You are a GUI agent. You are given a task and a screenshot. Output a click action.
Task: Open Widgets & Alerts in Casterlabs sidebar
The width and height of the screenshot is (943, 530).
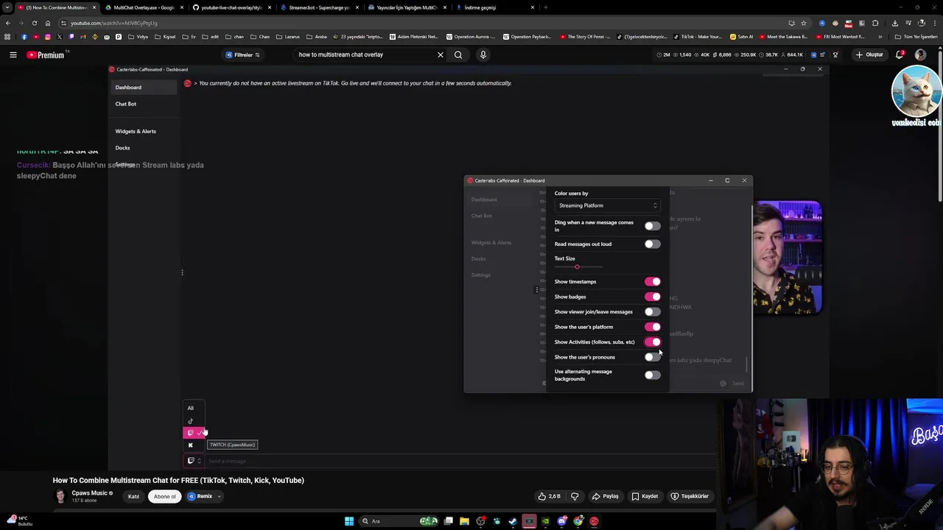click(x=136, y=131)
